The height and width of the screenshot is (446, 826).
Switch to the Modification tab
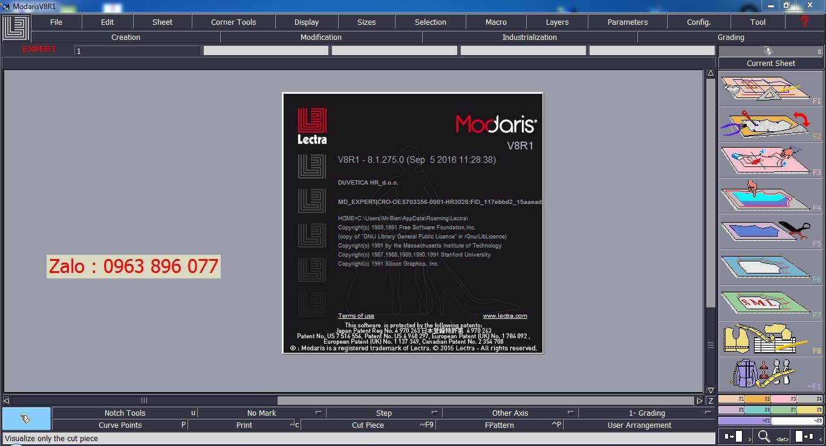(x=321, y=37)
